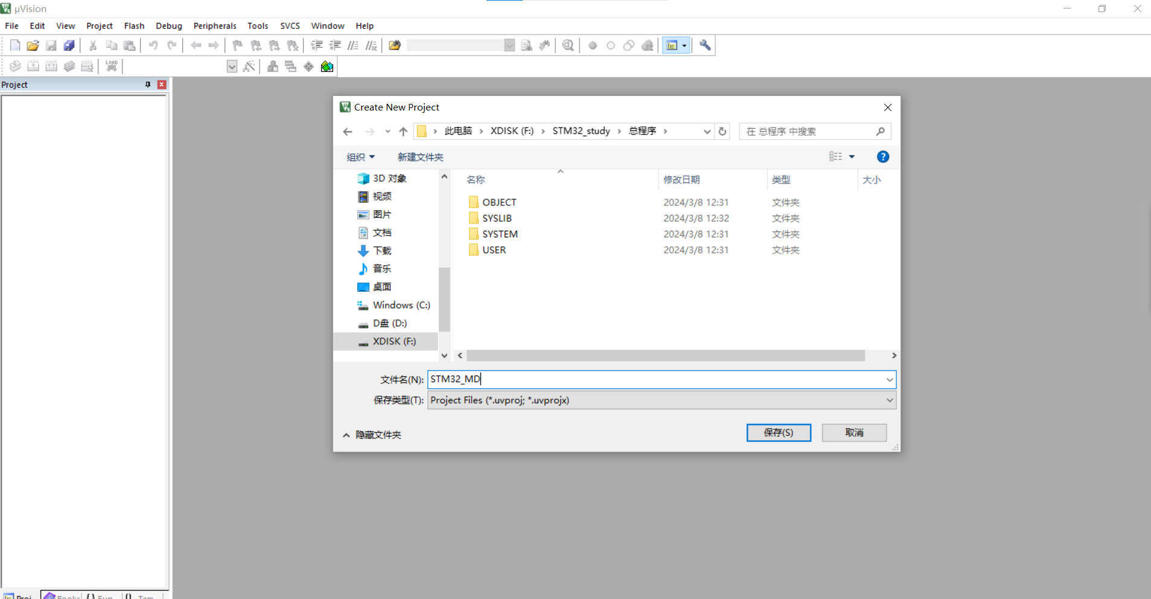The height and width of the screenshot is (599, 1151).
Task: Click the Insert Breakpoint circle icon
Action: pos(593,45)
